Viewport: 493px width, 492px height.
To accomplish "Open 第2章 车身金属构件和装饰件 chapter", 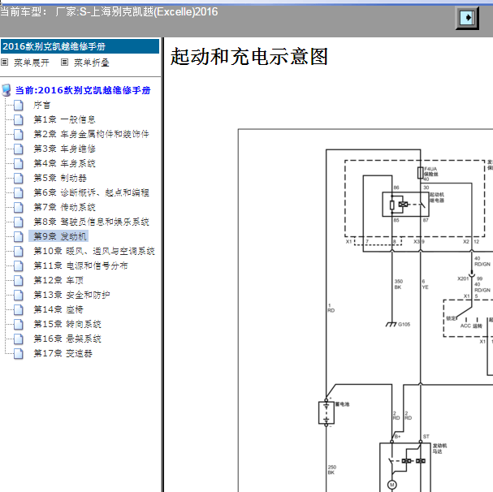I will [91, 134].
